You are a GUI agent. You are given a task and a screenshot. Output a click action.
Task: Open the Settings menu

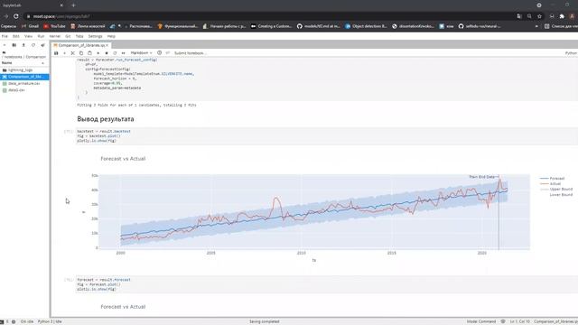[95, 36]
